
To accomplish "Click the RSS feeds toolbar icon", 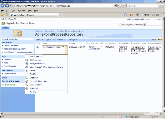I will [x=132, y=15].
